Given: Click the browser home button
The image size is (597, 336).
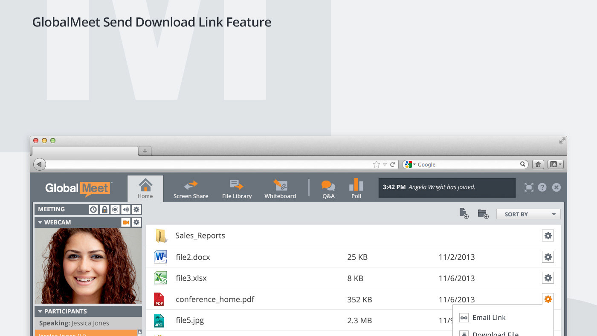Looking at the screenshot, I should click(x=538, y=164).
